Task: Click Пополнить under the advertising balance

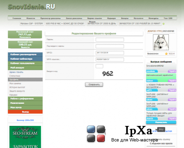Action: coord(25,37)
